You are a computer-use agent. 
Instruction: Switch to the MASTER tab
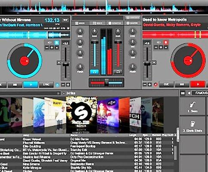coord(132,23)
